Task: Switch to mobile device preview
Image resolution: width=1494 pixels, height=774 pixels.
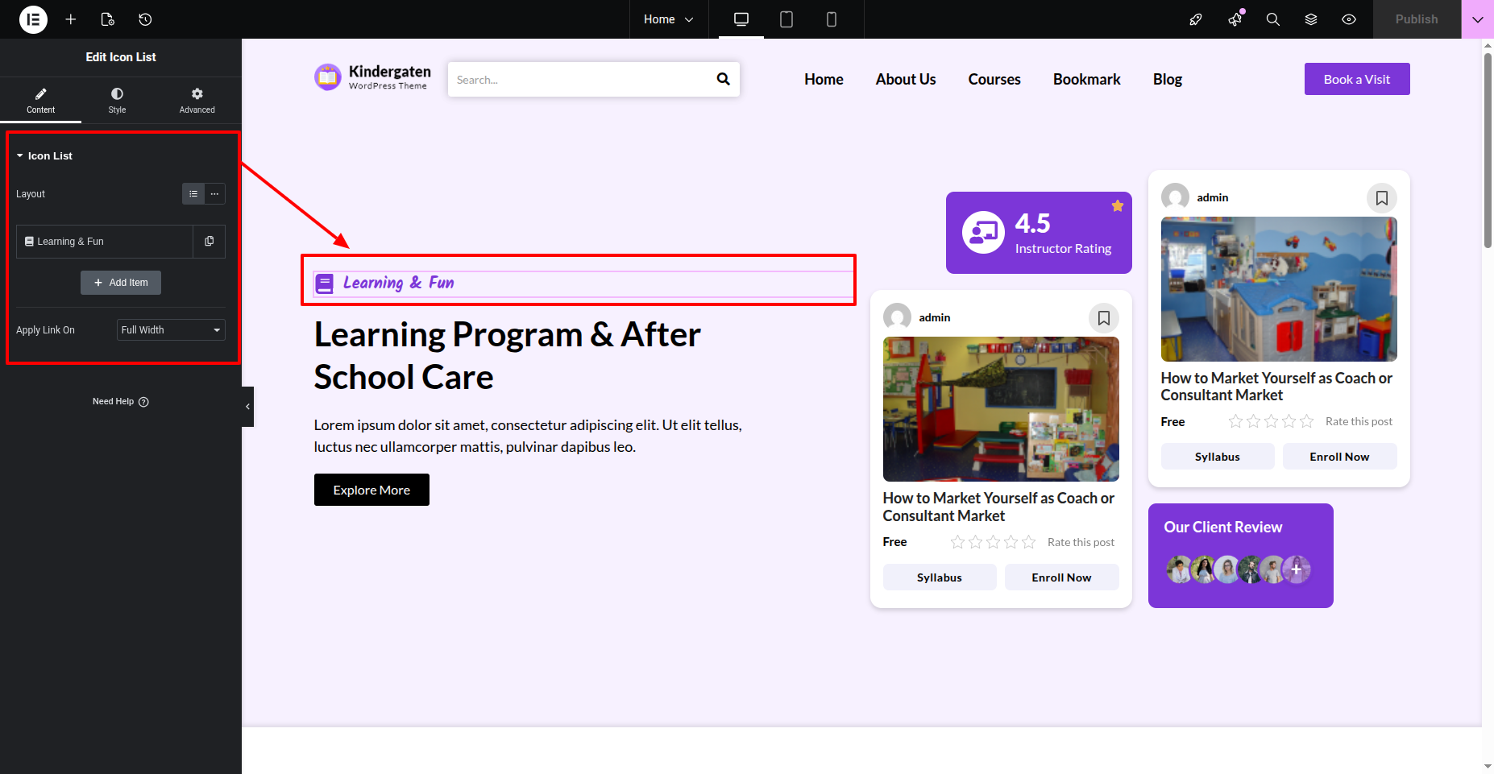Action: [831, 19]
